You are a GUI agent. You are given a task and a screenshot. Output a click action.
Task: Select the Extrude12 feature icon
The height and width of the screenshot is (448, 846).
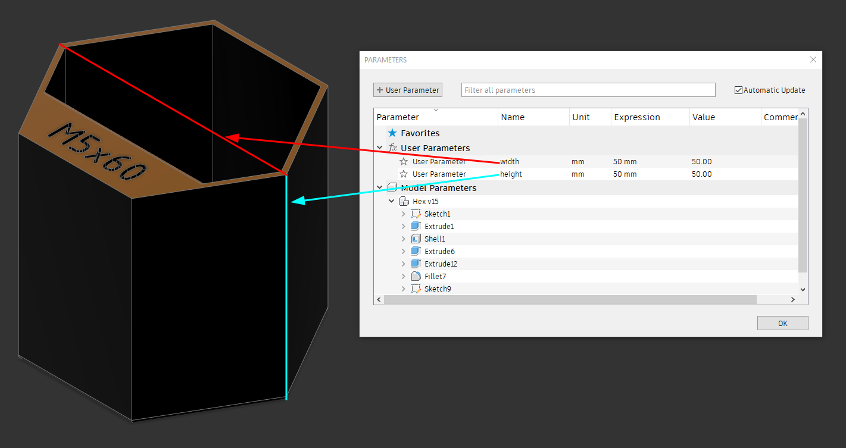(416, 264)
